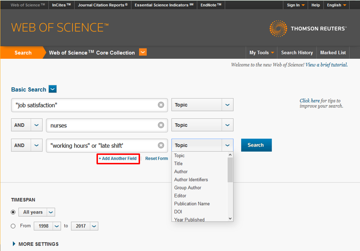360x251 pixels.
Task: Click the field list scrollbar up arrow
Action: click(x=230, y=155)
